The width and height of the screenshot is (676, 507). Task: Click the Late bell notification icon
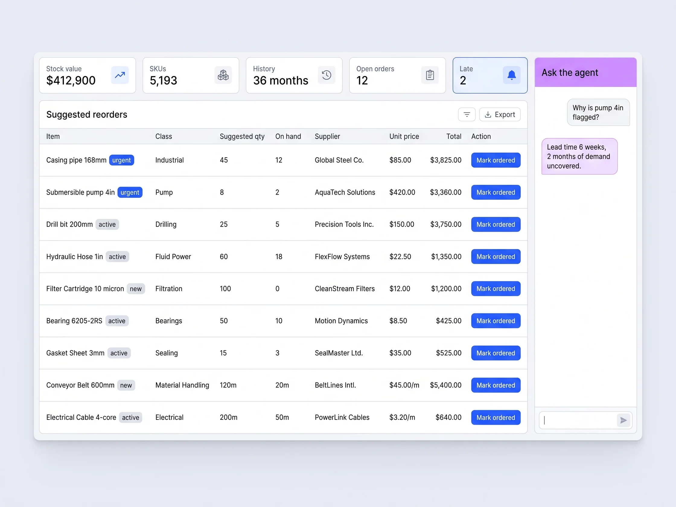click(512, 75)
